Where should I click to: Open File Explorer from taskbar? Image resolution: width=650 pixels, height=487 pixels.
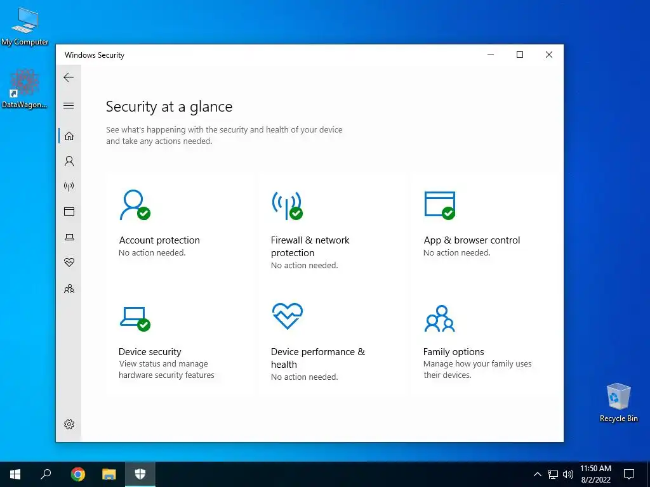point(109,474)
